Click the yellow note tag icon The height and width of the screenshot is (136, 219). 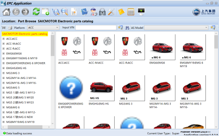122,12
